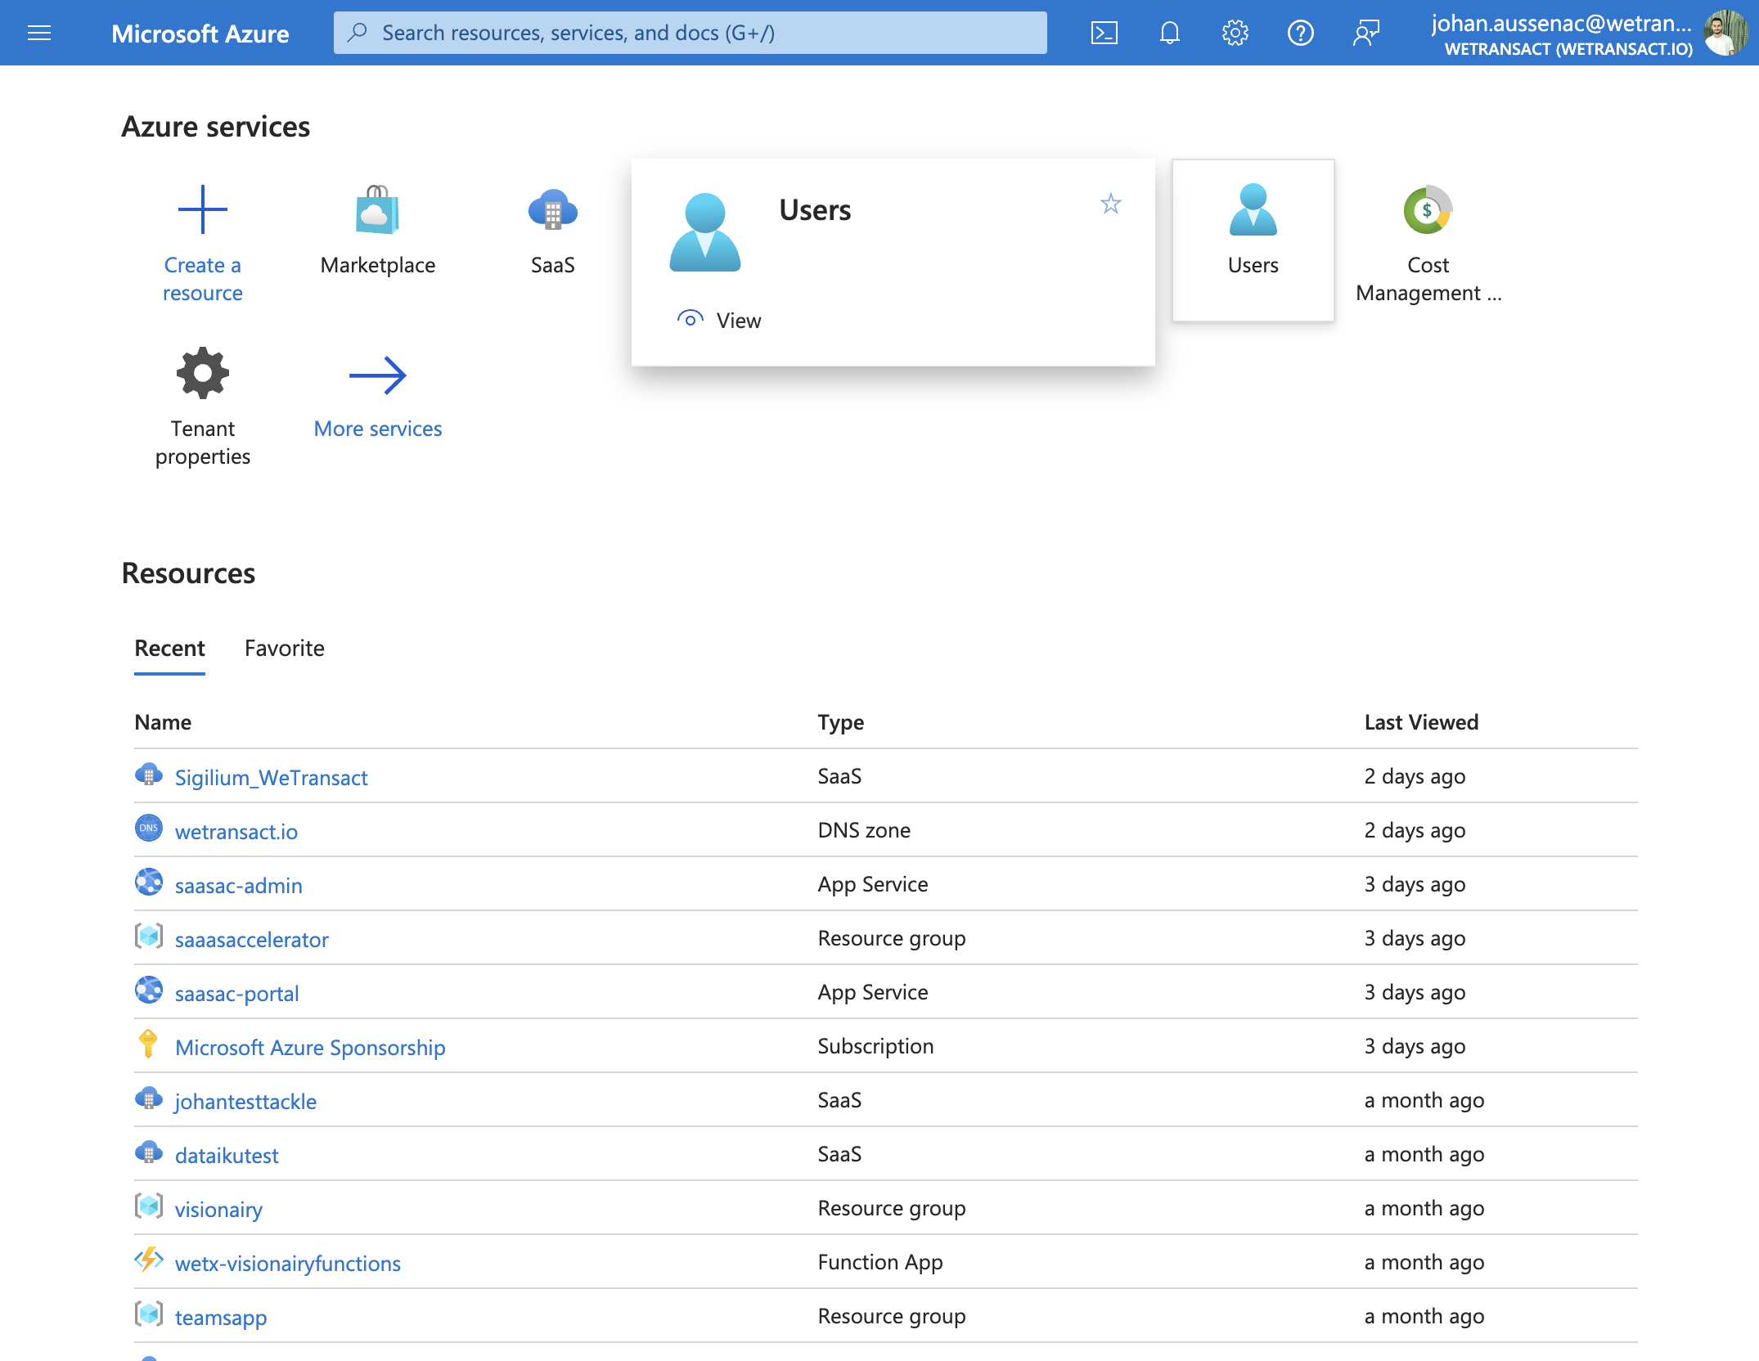The image size is (1759, 1361).
Task: Open the visionairy resource group
Action: point(218,1209)
